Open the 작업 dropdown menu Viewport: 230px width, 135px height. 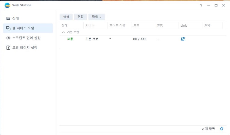point(97,17)
